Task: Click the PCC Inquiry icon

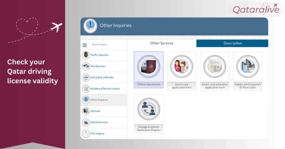Action: pos(86,133)
